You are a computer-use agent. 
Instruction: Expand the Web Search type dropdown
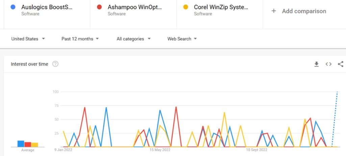(182, 39)
